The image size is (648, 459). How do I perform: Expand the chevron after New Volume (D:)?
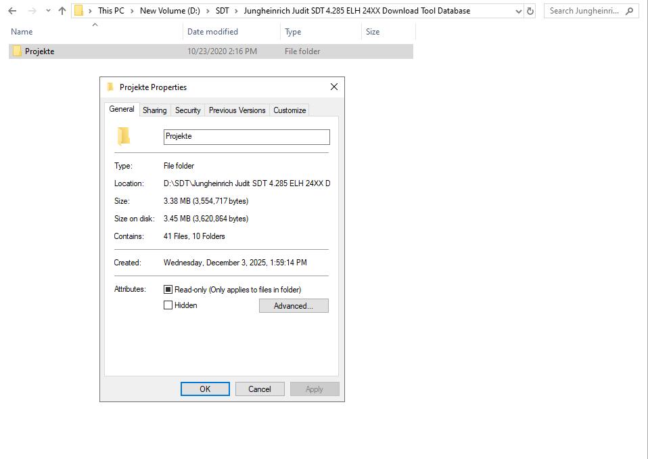coord(208,11)
